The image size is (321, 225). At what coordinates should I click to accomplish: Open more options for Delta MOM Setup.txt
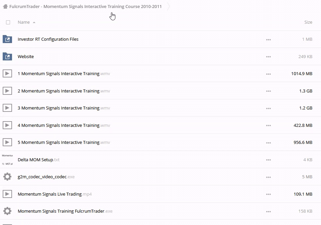(268, 160)
